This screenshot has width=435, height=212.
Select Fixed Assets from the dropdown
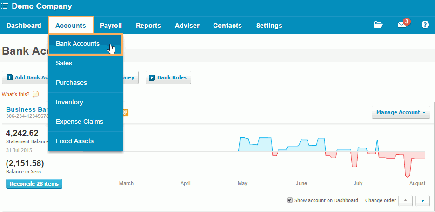[x=86, y=141]
